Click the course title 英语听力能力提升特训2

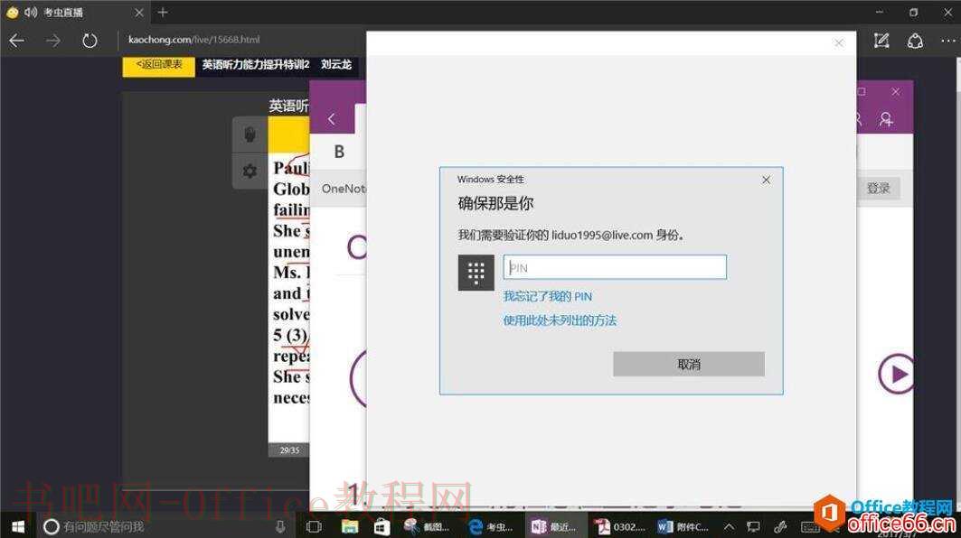(256, 65)
